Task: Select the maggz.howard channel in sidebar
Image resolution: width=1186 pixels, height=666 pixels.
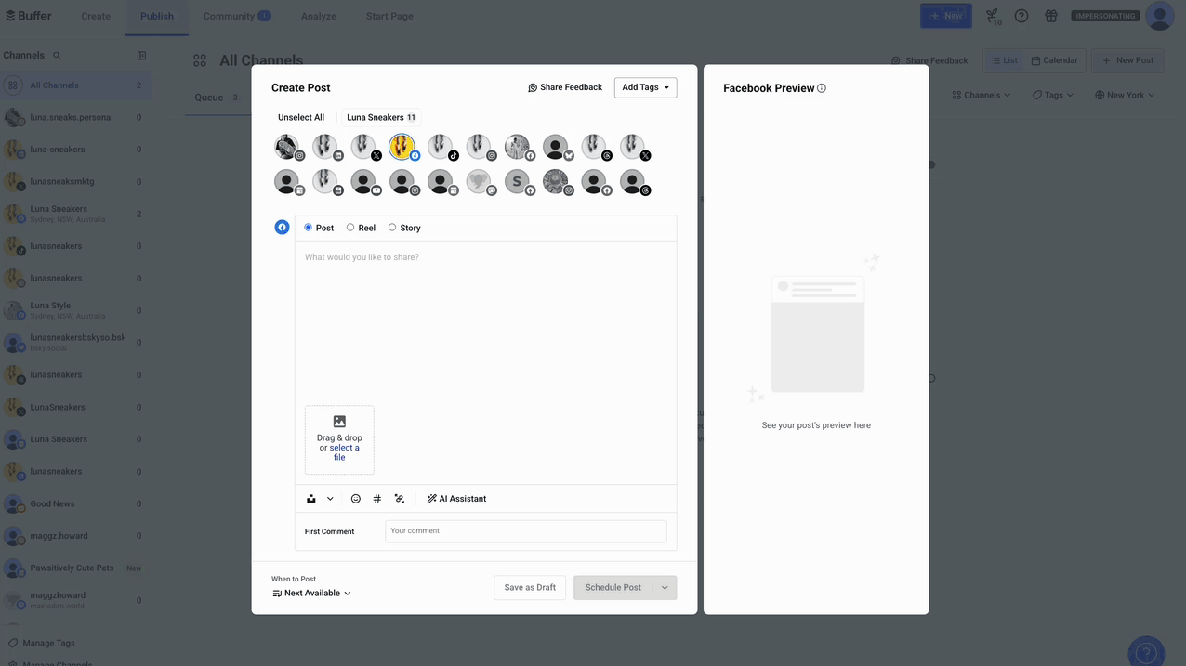Action: point(75,536)
